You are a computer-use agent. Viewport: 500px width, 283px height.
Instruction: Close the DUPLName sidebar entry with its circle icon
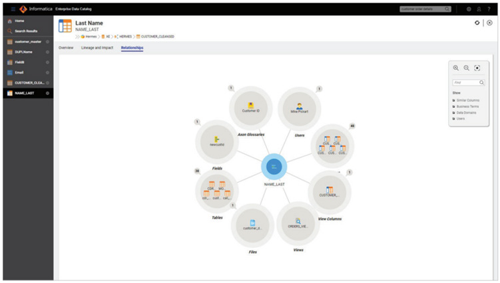pos(47,52)
